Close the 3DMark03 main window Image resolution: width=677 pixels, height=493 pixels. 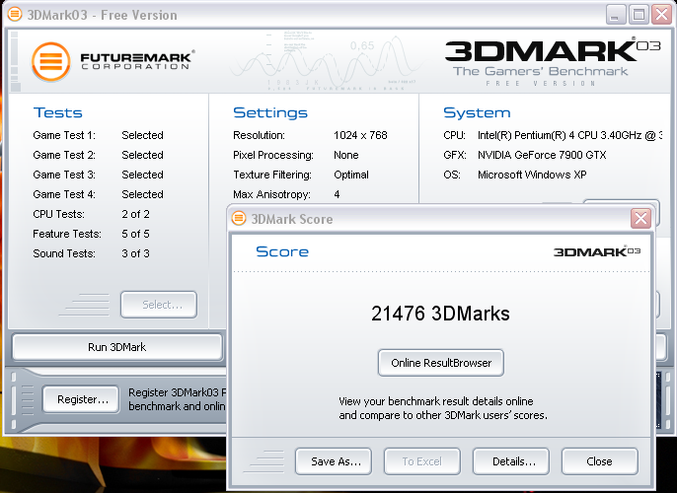tap(662, 15)
